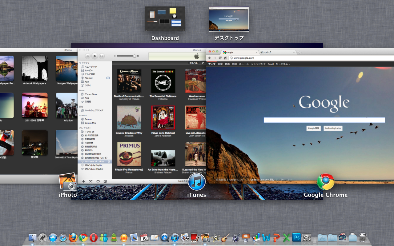Expand the もっと見る dropdown on Google bar
The width and height of the screenshot is (394, 246).
coord(283,64)
